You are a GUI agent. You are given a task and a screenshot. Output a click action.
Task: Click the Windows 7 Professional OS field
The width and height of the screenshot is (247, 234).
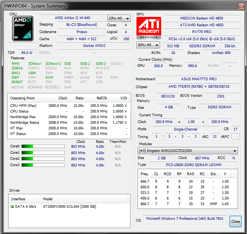point(185,221)
